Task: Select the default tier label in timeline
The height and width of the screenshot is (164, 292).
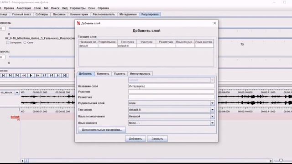Action: coord(15,117)
